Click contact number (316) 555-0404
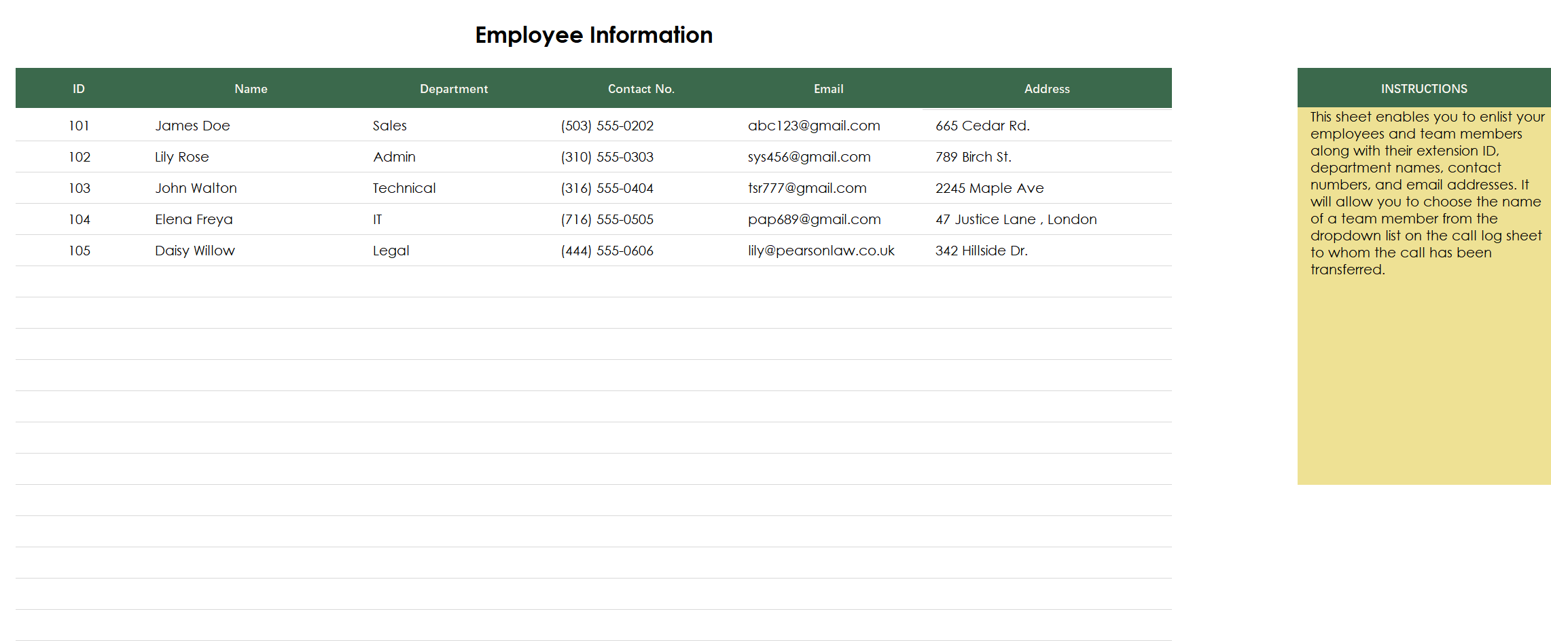Viewport: 1551px width, 641px height. pyautogui.click(x=607, y=188)
